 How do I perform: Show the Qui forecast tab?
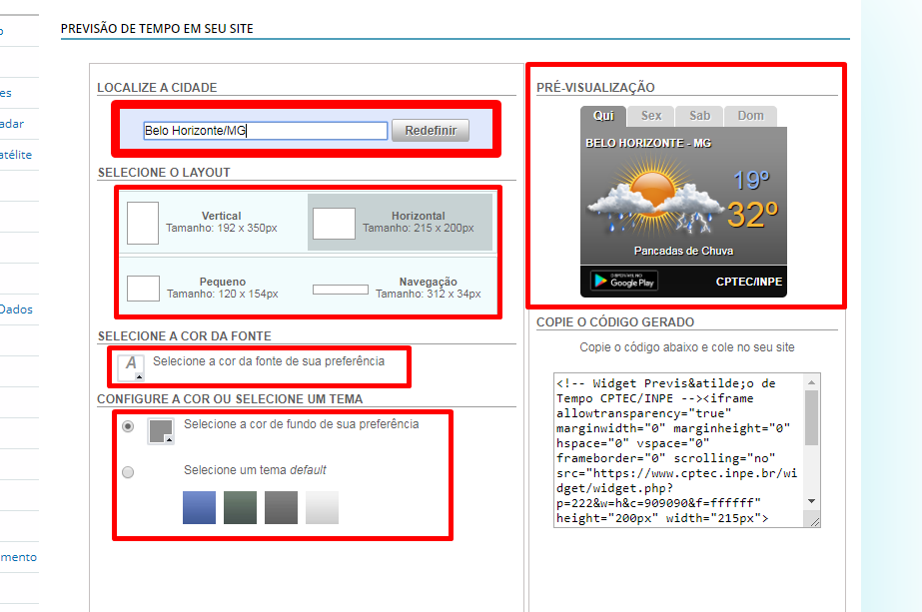pyautogui.click(x=603, y=116)
